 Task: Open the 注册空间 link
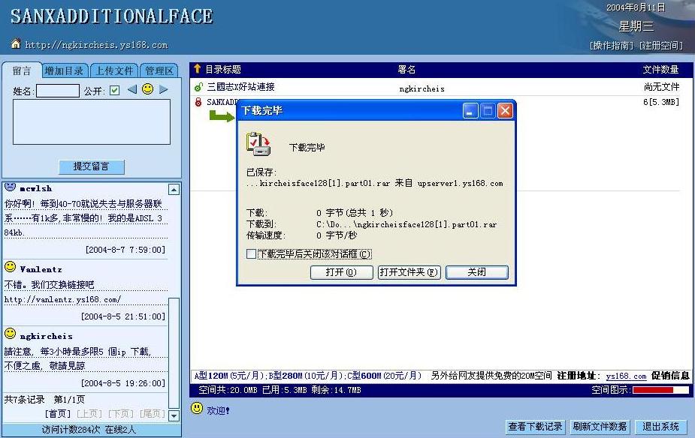click(x=661, y=46)
